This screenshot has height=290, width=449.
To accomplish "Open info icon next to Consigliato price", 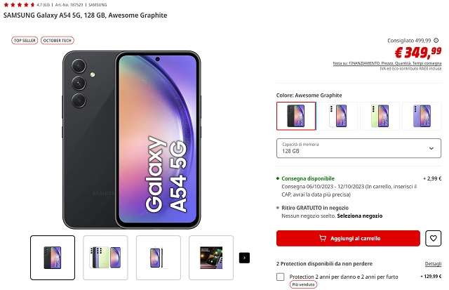I will [436, 41].
